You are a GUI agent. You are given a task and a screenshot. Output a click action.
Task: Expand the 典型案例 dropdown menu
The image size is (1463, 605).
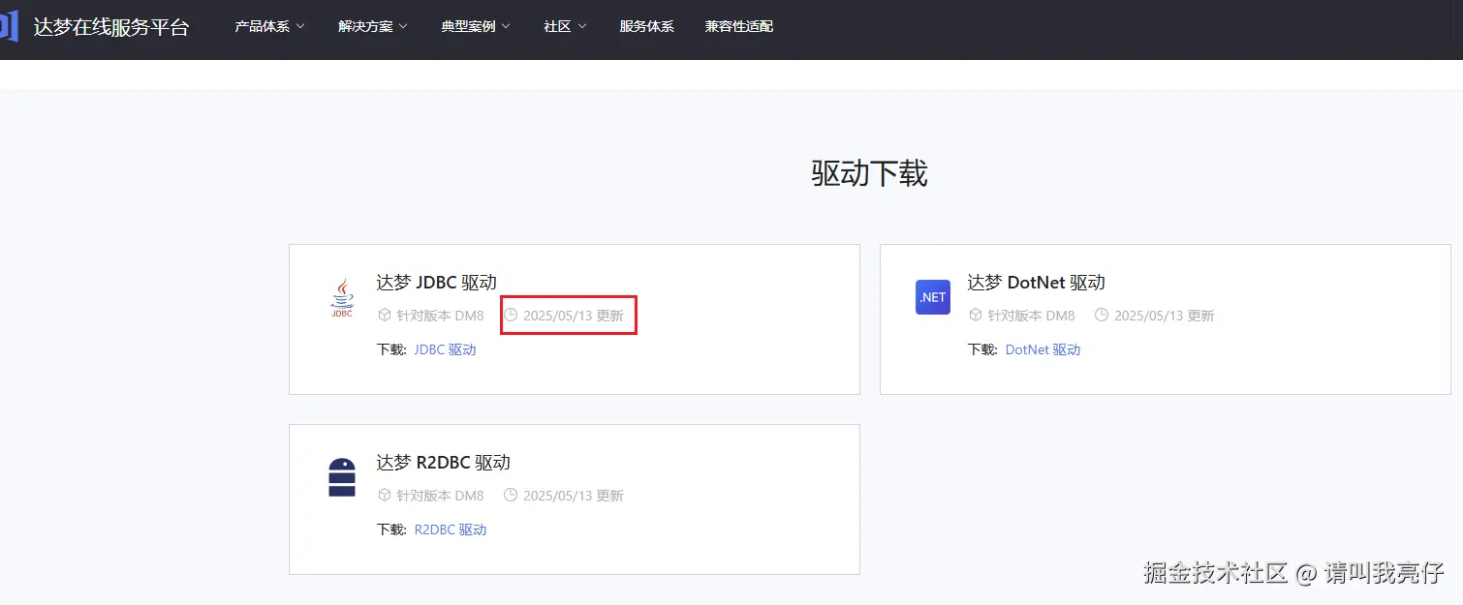pyautogui.click(x=476, y=26)
